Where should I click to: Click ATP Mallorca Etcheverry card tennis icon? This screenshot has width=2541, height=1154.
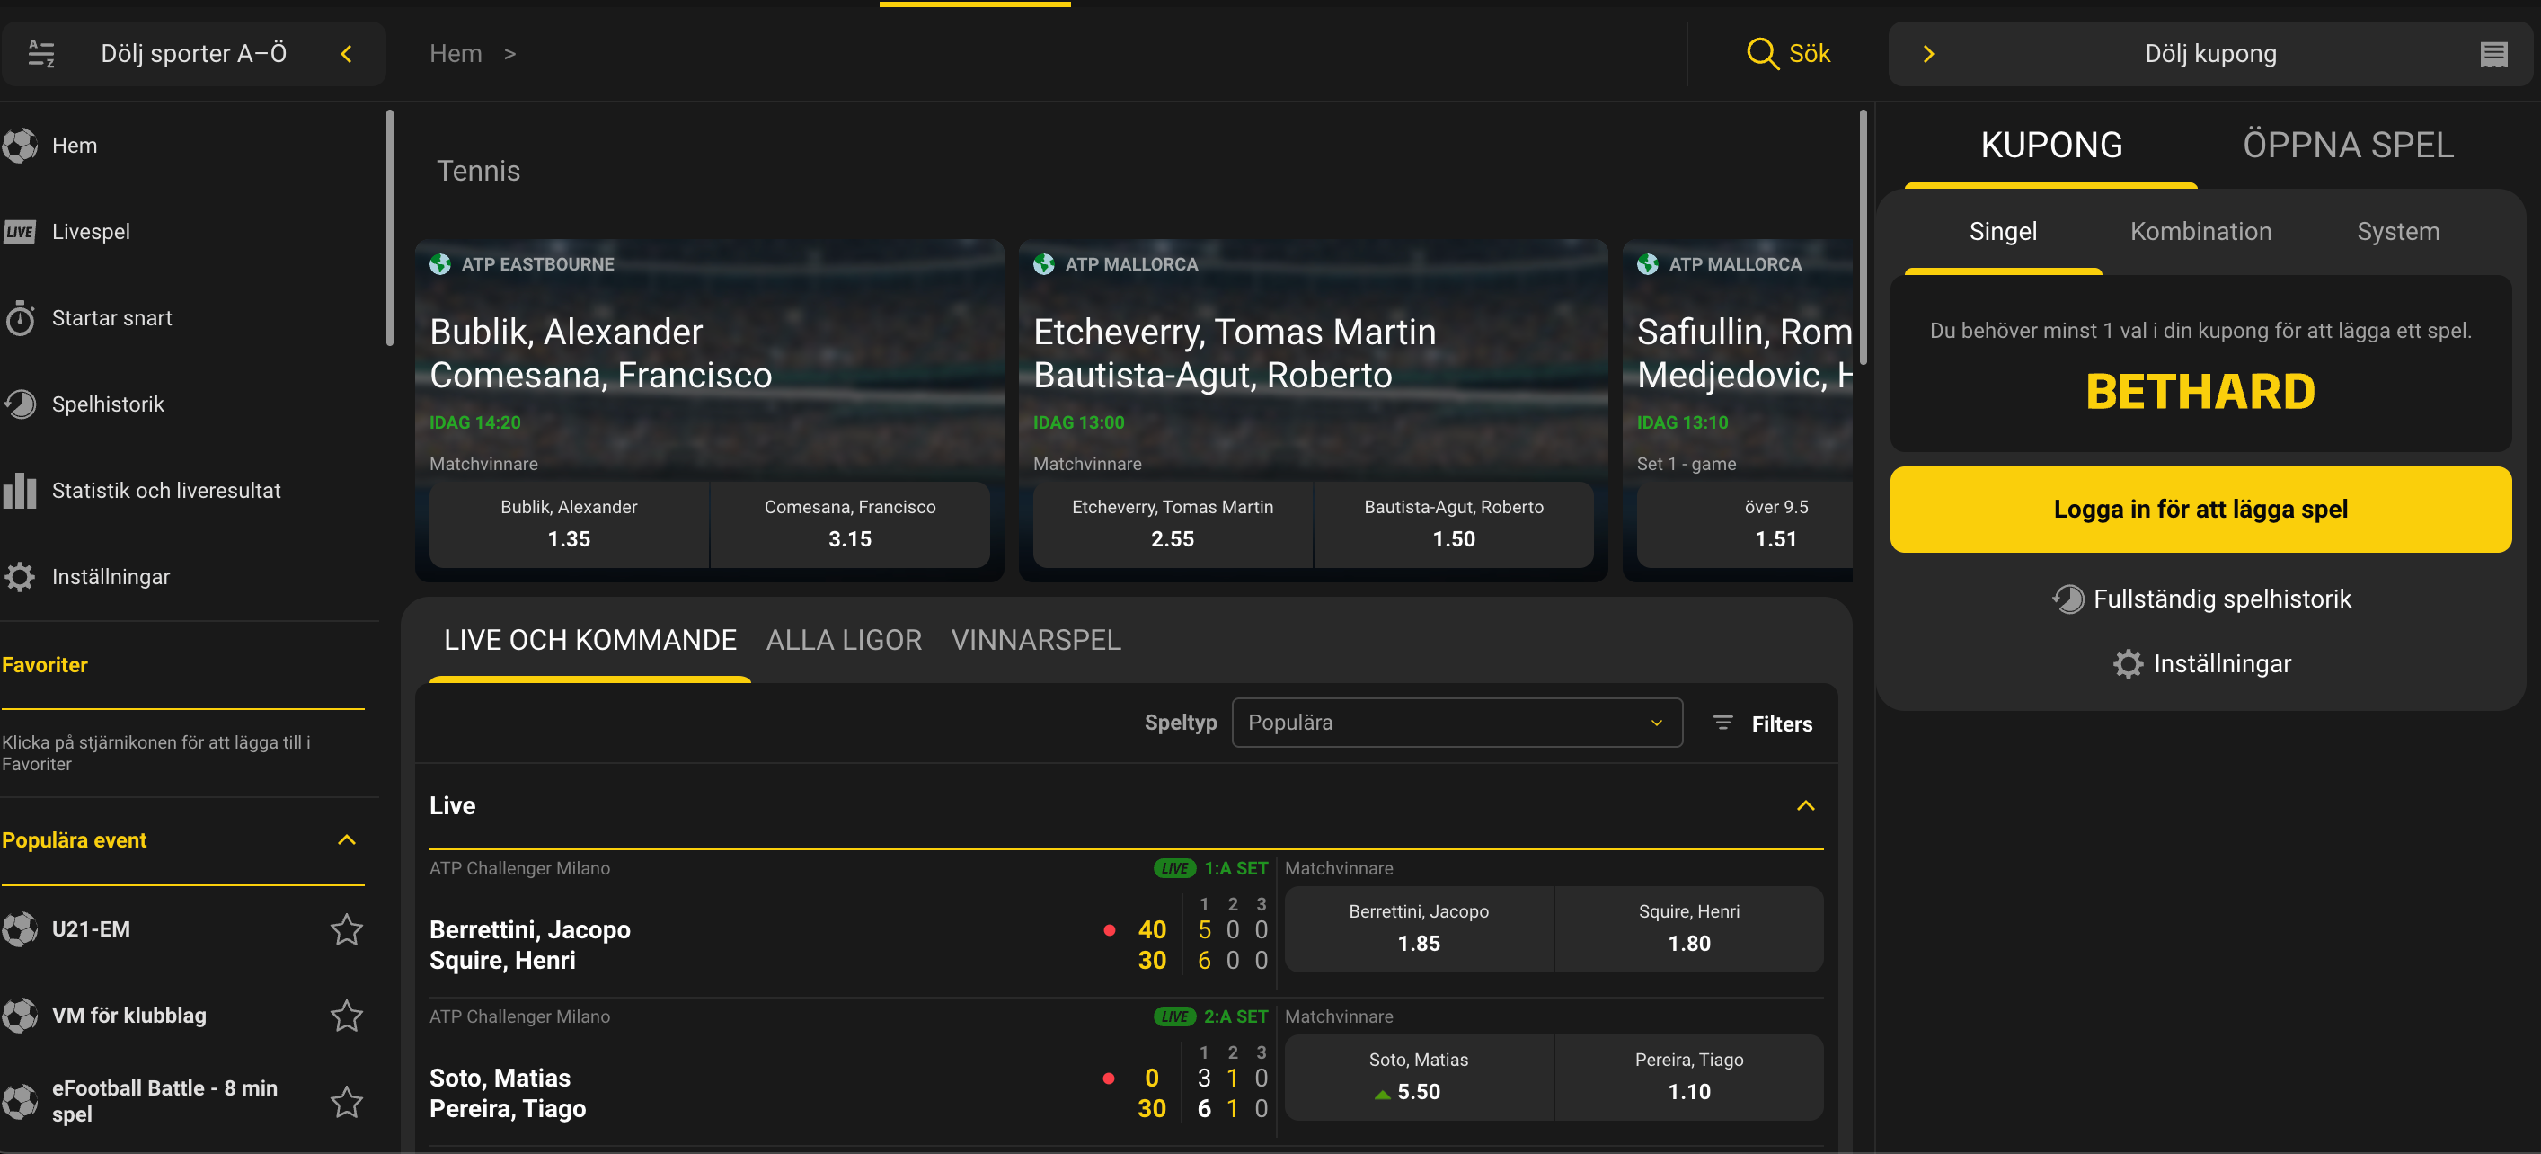tap(1044, 264)
